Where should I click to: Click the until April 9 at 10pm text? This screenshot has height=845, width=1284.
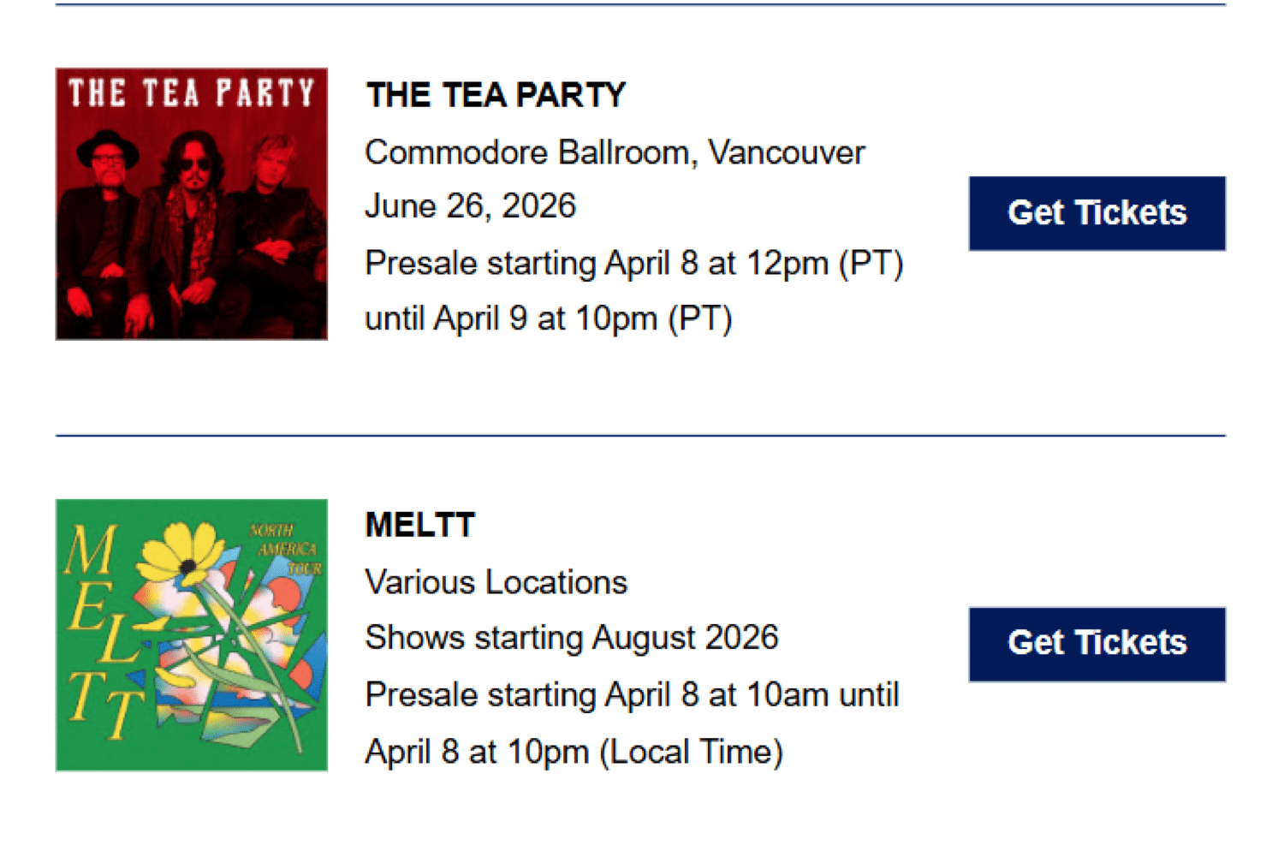pyautogui.click(x=548, y=318)
